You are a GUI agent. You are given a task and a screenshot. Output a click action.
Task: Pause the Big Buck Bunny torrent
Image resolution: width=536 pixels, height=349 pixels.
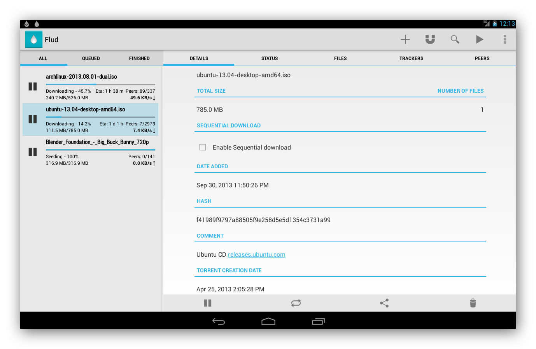33,152
